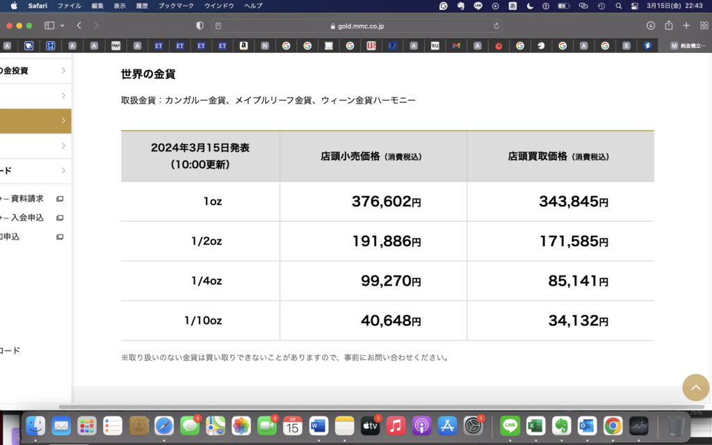Screen dimensions: 712x445
Task: Select the Amazon pinned tab
Action: click(243, 46)
